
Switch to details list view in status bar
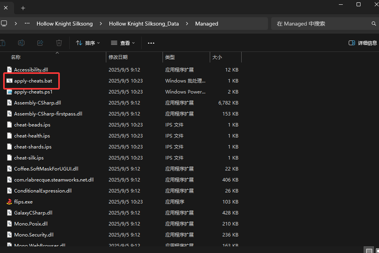(x=368, y=250)
